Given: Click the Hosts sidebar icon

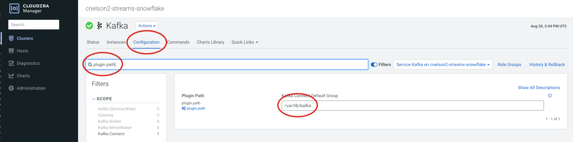Looking at the screenshot, I should (11, 51).
